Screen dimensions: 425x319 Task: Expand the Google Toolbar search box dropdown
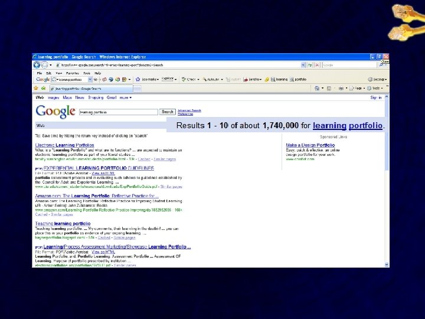pos(90,80)
